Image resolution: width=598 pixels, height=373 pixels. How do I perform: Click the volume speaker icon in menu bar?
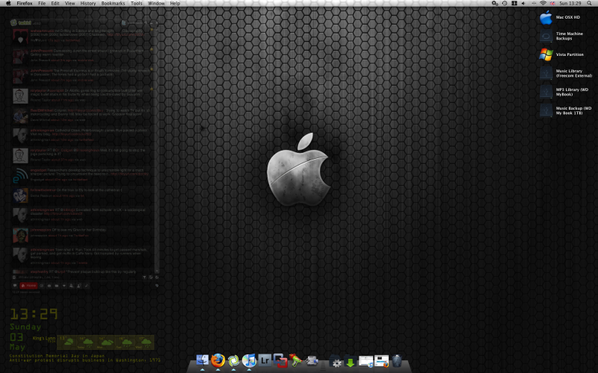523,4
